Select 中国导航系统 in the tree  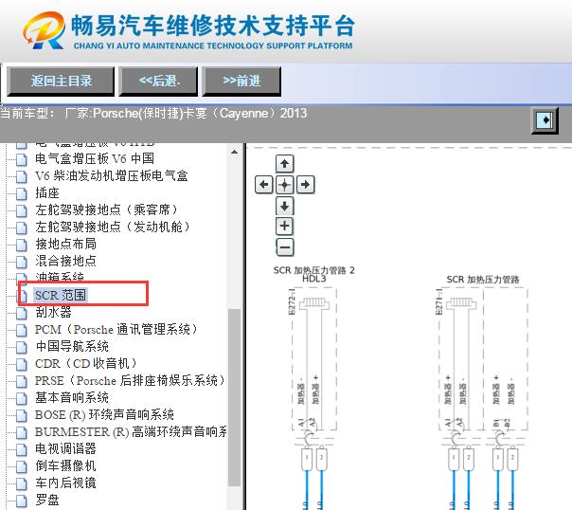click(x=72, y=346)
